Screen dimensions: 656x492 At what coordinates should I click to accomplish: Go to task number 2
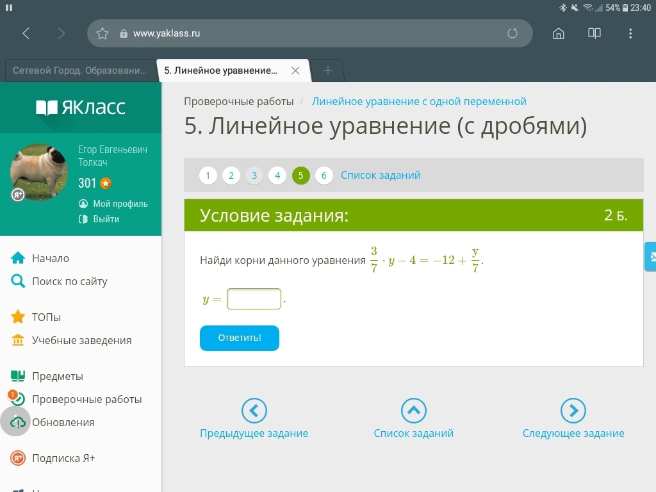231,176
